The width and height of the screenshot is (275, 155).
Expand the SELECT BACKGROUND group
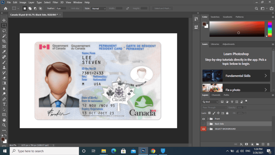208,129
